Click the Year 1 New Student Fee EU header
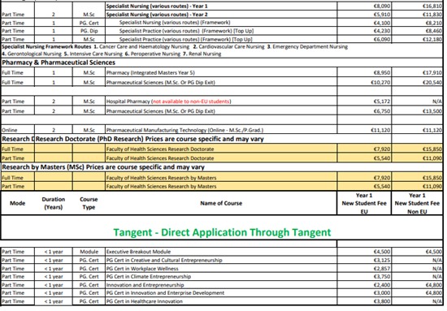This screenshot has width=447, height=311. click(x=364, y=203)
